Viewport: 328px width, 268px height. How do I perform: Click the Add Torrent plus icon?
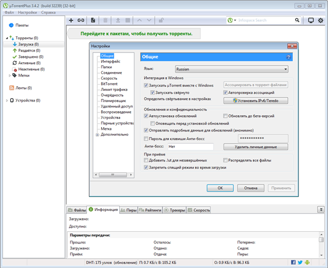(x=71, y=20)
